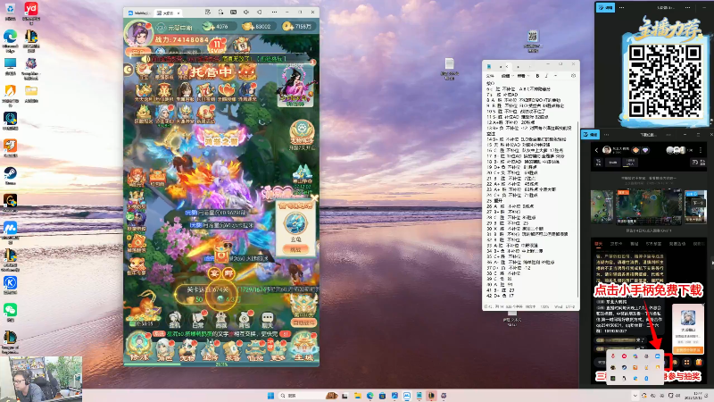This screenshot has height=402, width=714.
Task: Open the red packet icon on battlefield
Action: [x=221, y=254]
